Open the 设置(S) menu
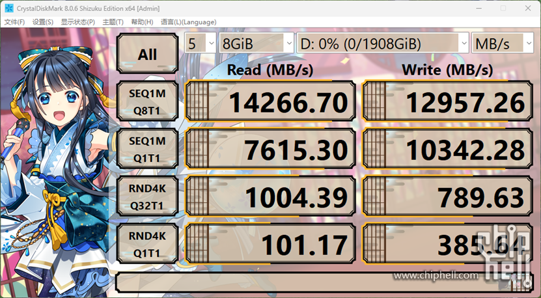The image size is (541, 298). 43,22
